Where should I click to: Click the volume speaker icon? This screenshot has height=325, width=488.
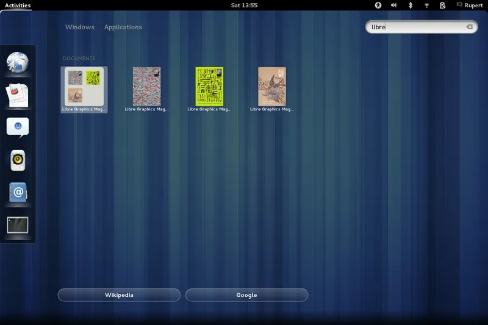click(394, 5)
